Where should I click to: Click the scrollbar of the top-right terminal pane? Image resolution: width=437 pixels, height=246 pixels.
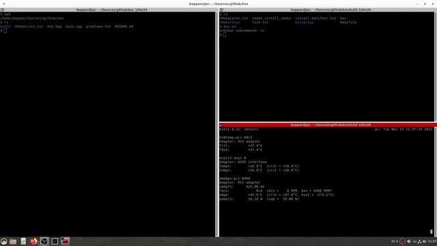(x=436, y=66)
